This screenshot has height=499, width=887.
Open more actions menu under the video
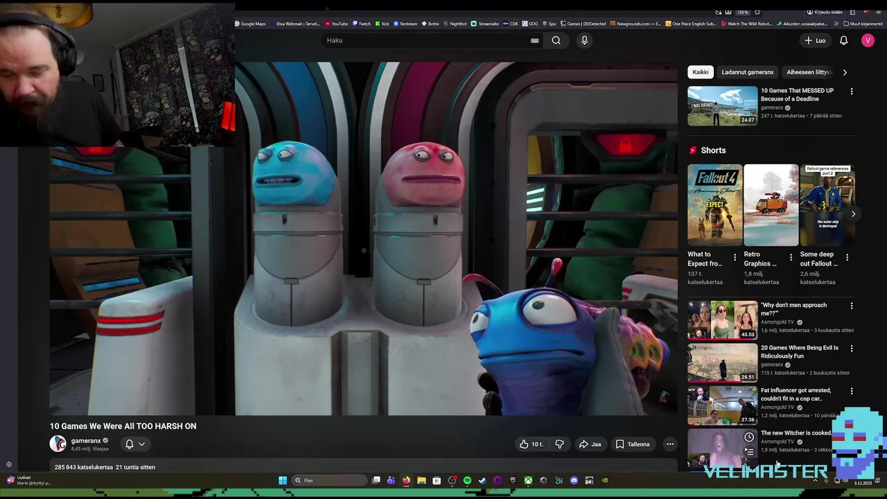pos(669,444)
